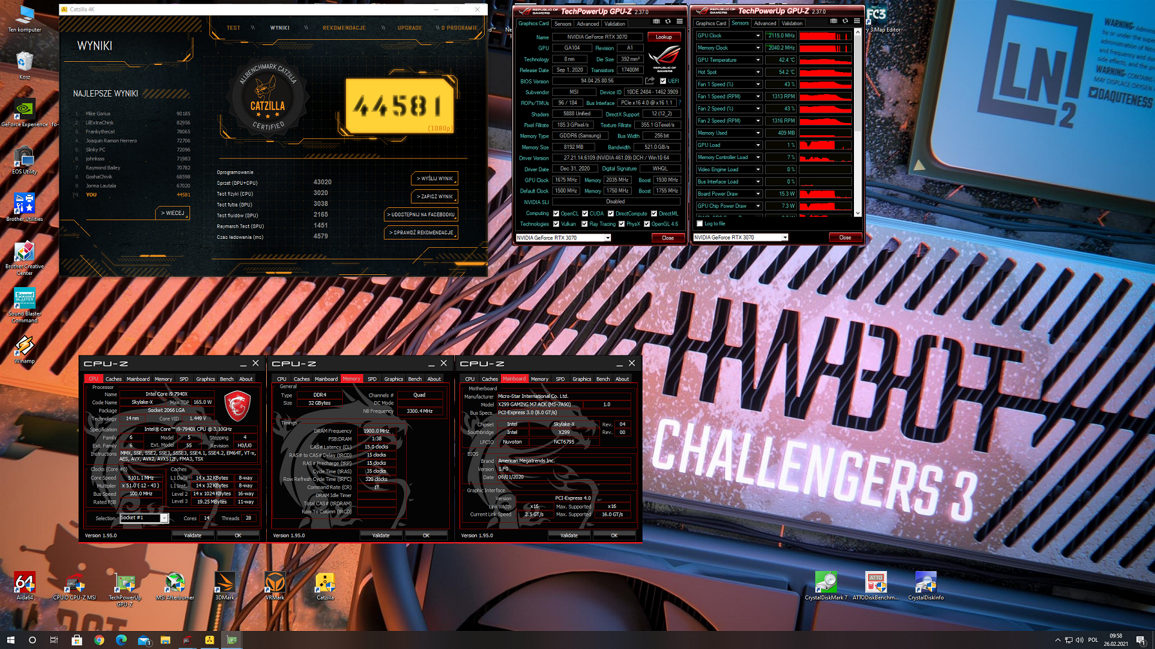Image resolution: width=1155 pixels, height=649 pixels.
Task: Open CrystalDiskMark 7 desktop shortcut
Action: click(x=826, y=586)
